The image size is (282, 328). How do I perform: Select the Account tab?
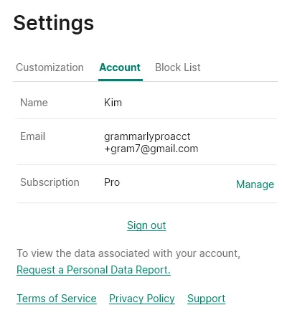[120, 67]
